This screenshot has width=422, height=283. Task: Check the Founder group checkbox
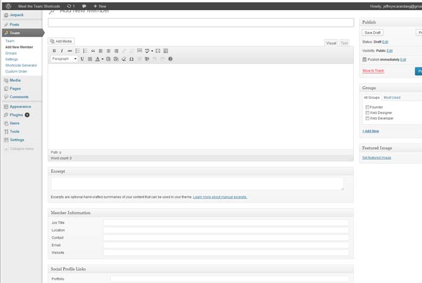(x=367, y=107)
